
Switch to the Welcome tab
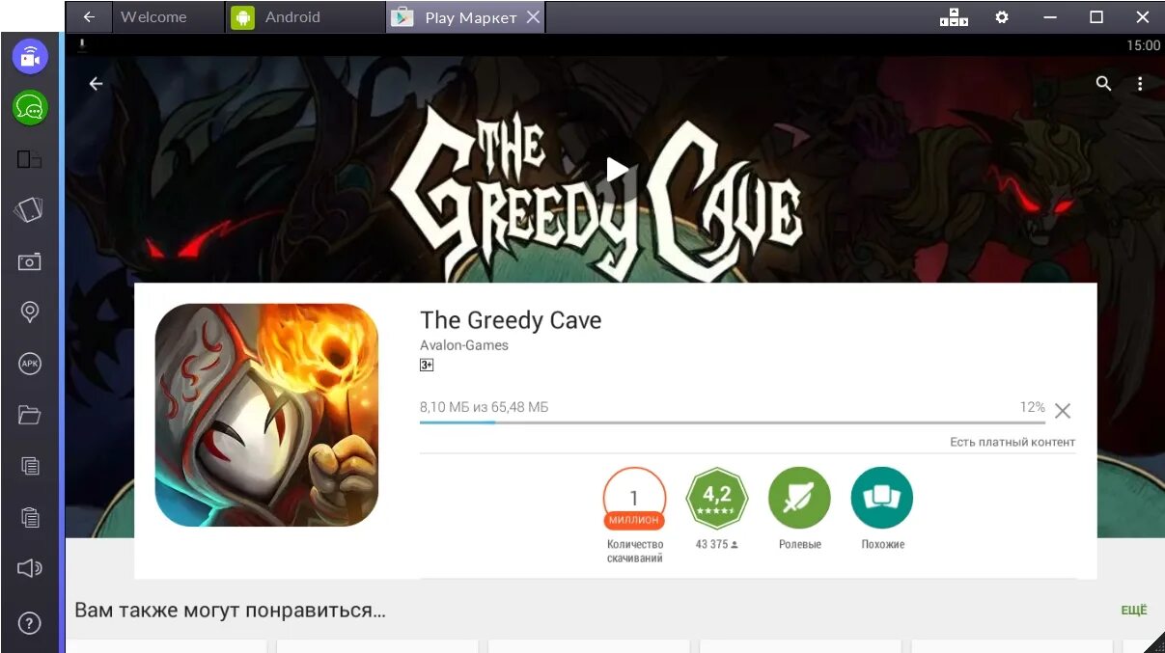pos(153,17)
